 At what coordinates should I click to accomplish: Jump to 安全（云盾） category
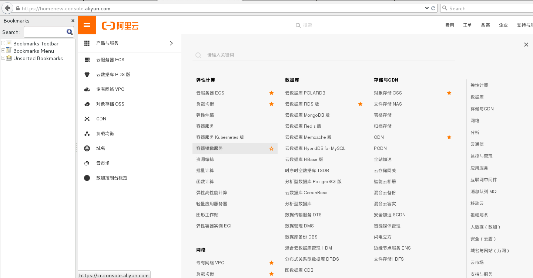[x=484, y=239]
